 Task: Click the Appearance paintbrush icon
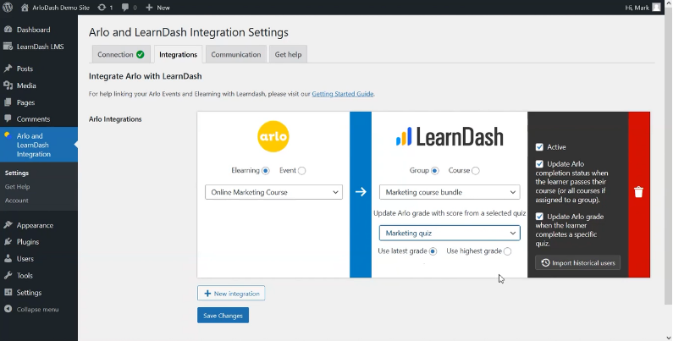tap(8, 225)
